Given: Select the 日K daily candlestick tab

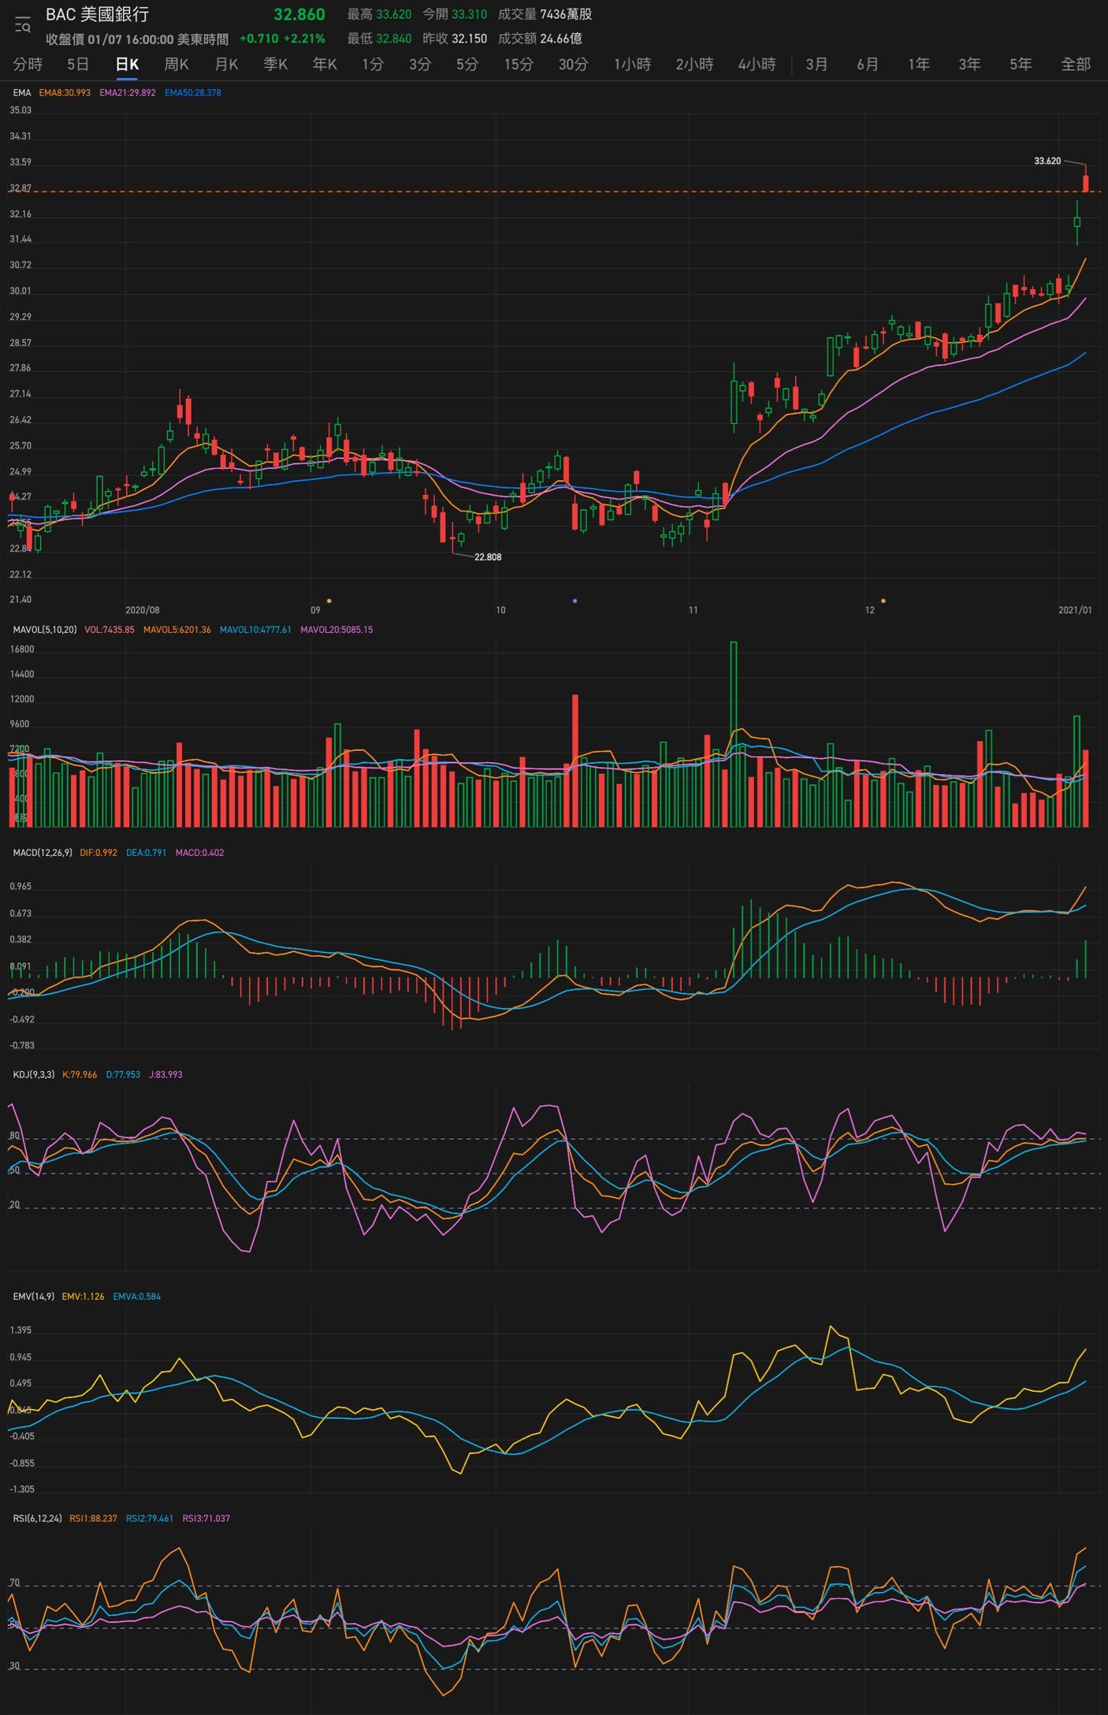Looking at the screenshot, I should pos(127,64).
